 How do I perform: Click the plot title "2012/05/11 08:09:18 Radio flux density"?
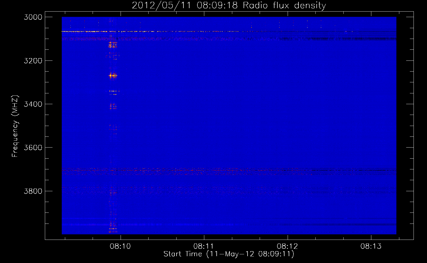pyautogui.click(x=229, y=6)
